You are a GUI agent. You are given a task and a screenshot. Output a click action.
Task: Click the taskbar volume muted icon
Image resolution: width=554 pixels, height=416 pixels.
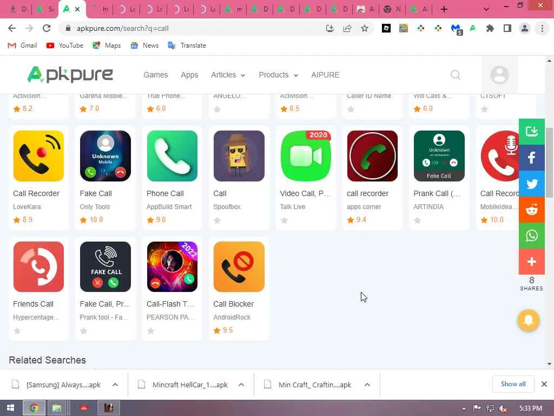point(503,408)
